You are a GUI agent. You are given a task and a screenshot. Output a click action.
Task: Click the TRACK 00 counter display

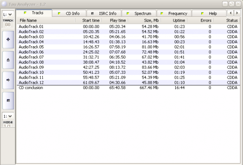click(8, 23)
